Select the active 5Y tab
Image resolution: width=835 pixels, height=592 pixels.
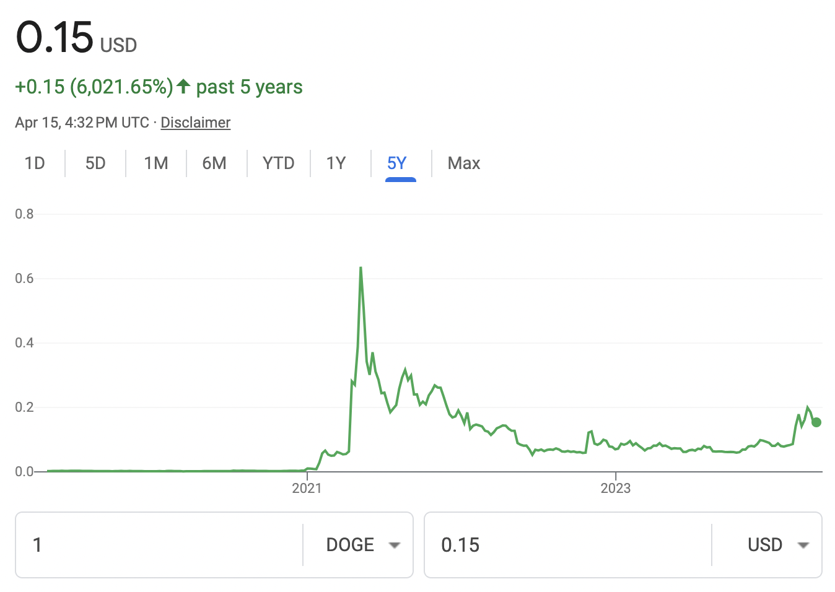[x=397, y=163]
